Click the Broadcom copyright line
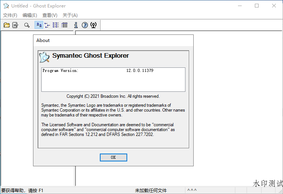283x194 pixels. [x=113, y=96]
